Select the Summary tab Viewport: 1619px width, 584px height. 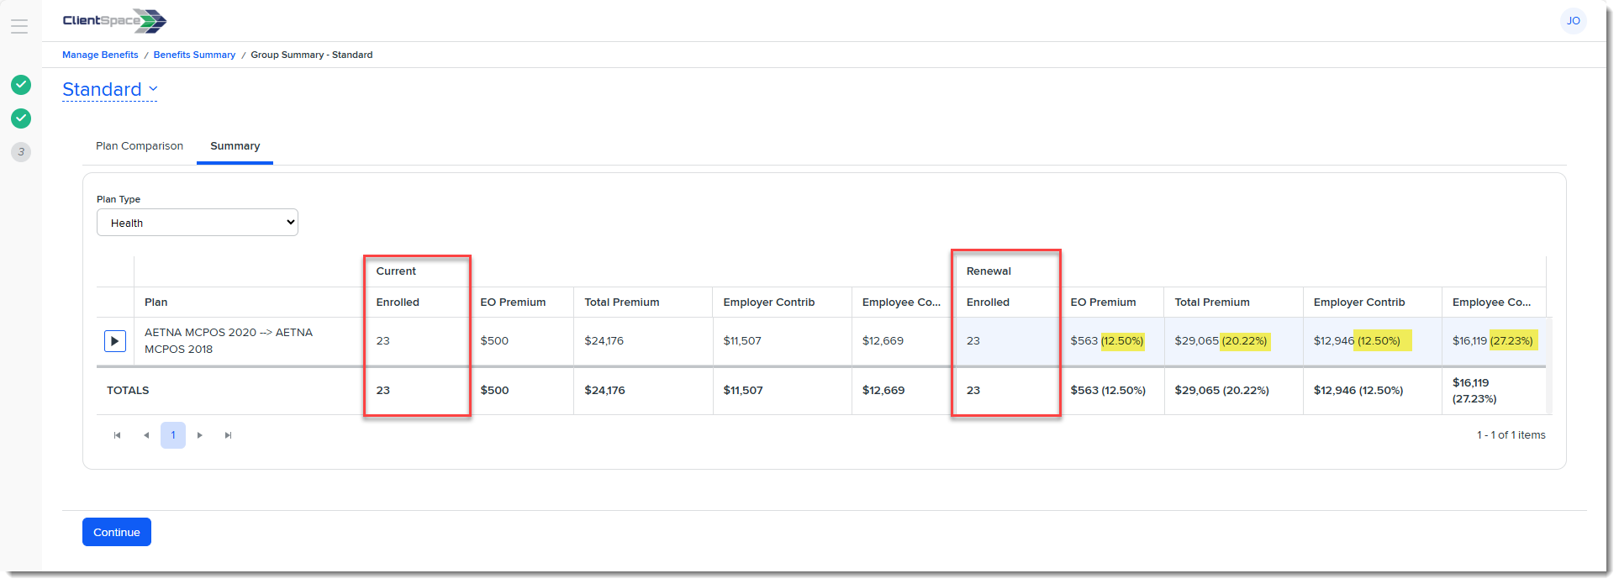tap(235, 146)
